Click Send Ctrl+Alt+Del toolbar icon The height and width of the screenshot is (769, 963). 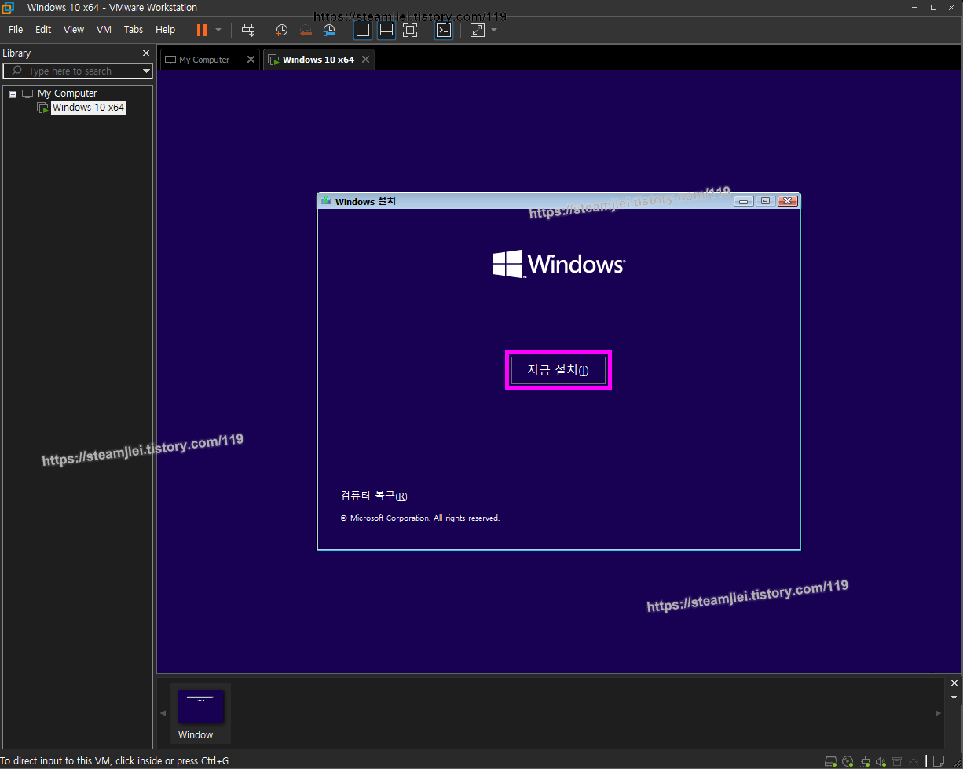(x=248, y=30)
